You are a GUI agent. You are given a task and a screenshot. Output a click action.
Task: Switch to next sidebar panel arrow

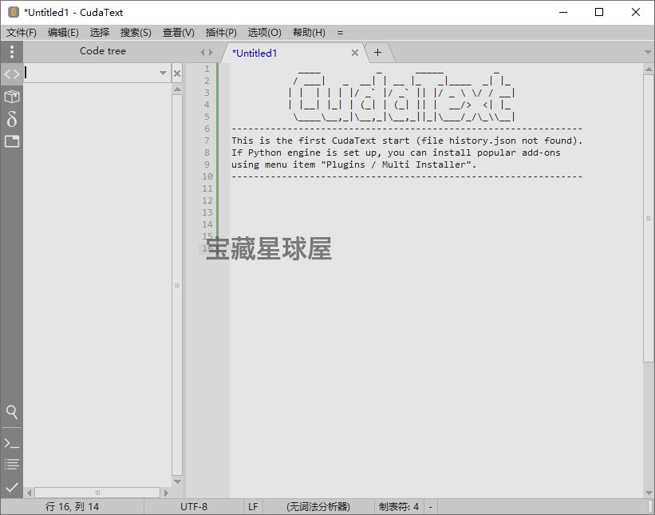click(x=211, y=52)
